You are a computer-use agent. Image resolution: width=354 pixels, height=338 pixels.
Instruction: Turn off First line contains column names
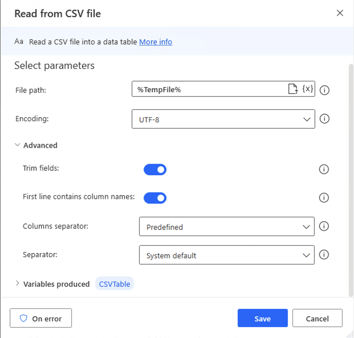pos(155,198)
